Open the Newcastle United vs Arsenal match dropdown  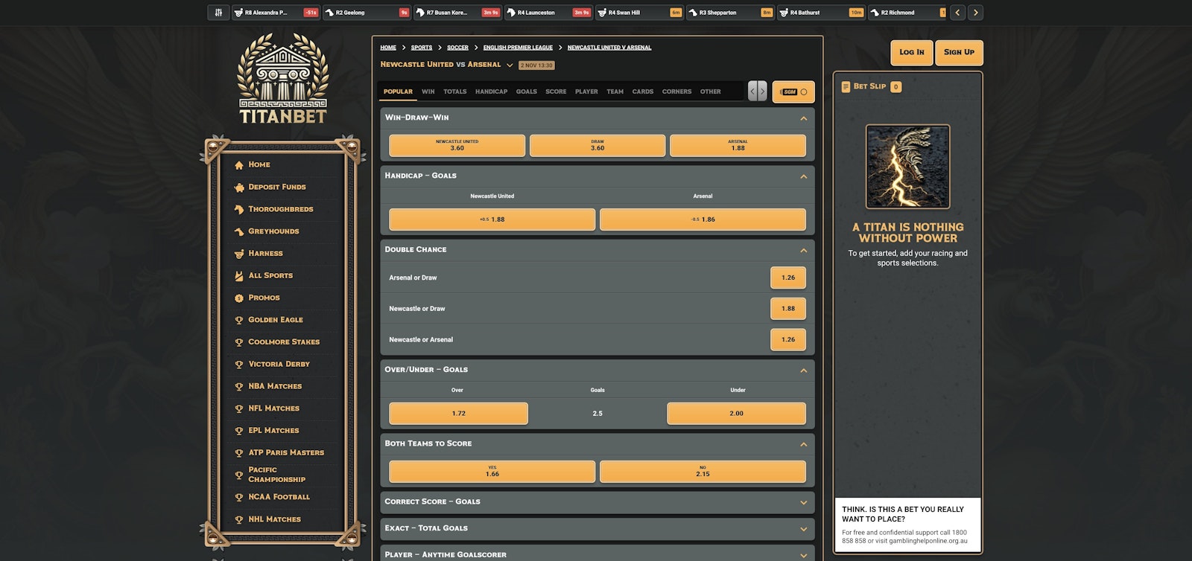510,65
